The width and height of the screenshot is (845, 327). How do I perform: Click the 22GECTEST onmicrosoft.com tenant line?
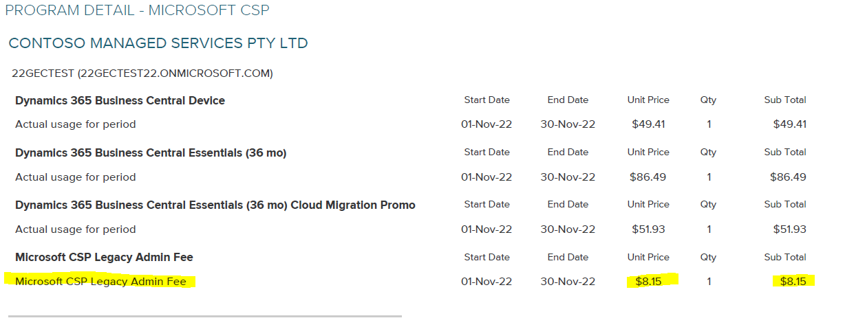[x=142, y=73]
